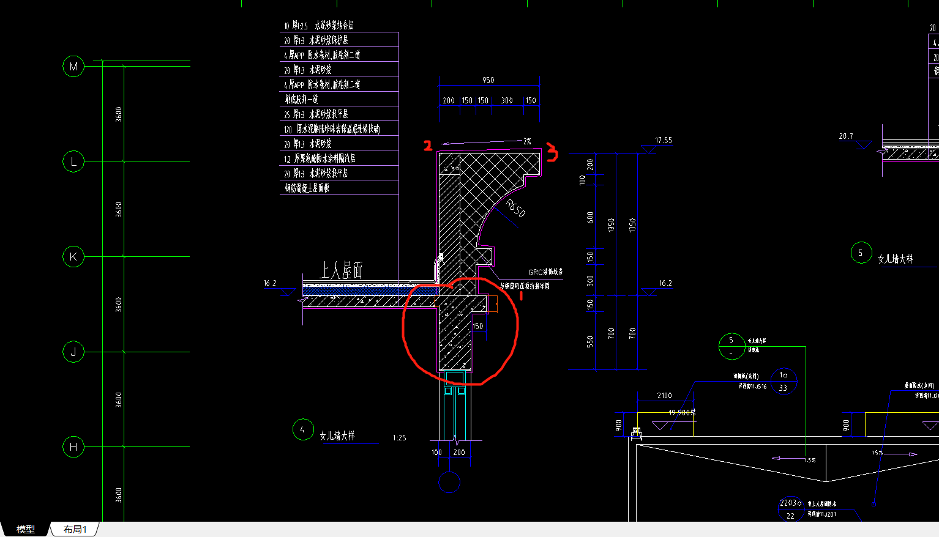Select the green 5/- section index bubble
Viewport: 939px width, 537px height.
731,346
